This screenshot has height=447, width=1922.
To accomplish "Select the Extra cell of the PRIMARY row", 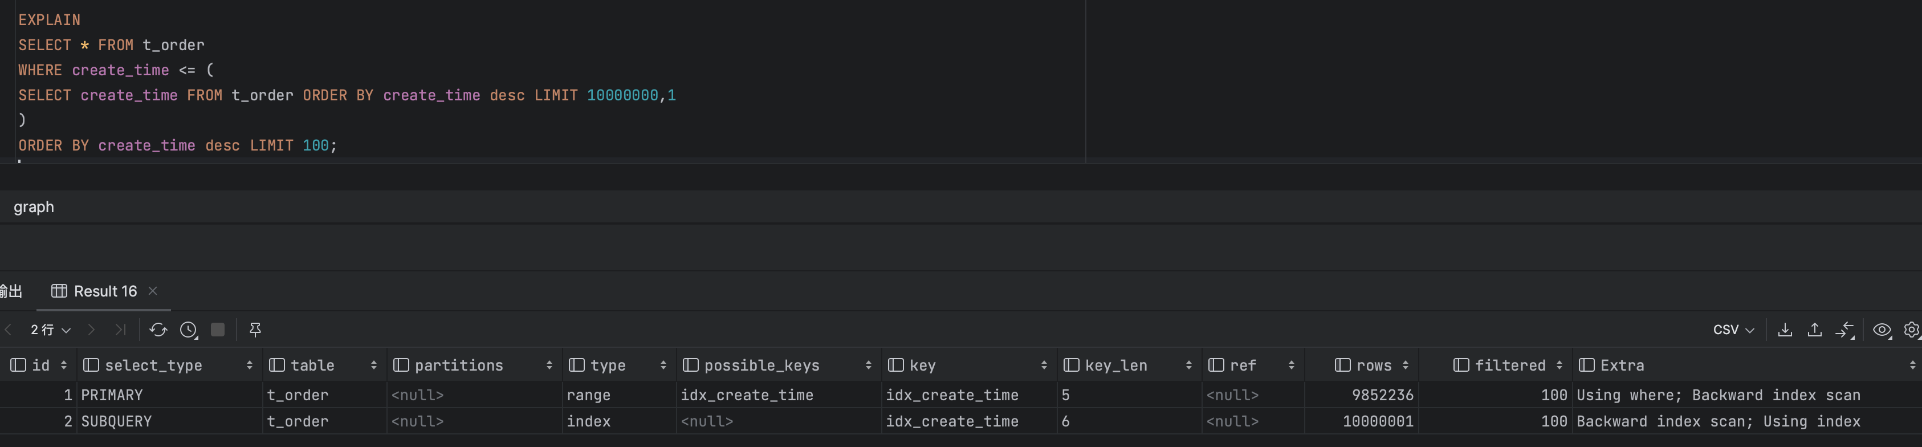I will [1717, 395].
